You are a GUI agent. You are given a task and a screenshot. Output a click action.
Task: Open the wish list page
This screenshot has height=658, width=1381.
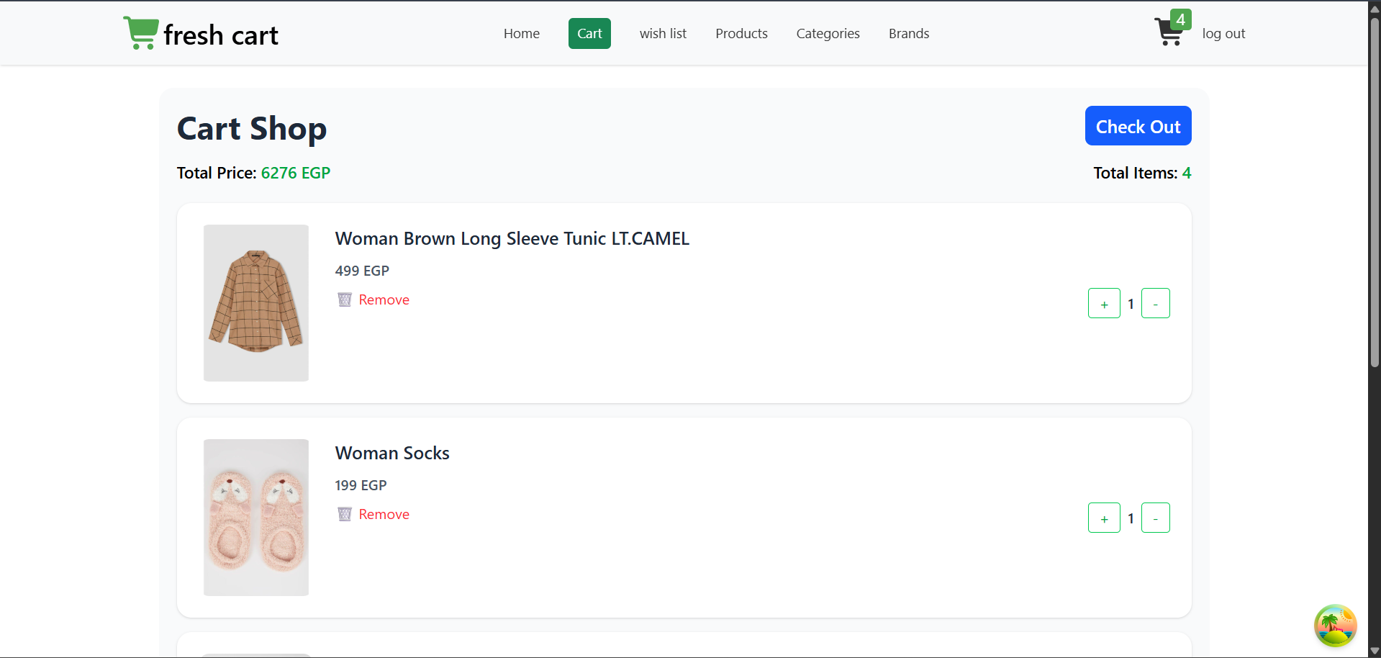point(663,34)
